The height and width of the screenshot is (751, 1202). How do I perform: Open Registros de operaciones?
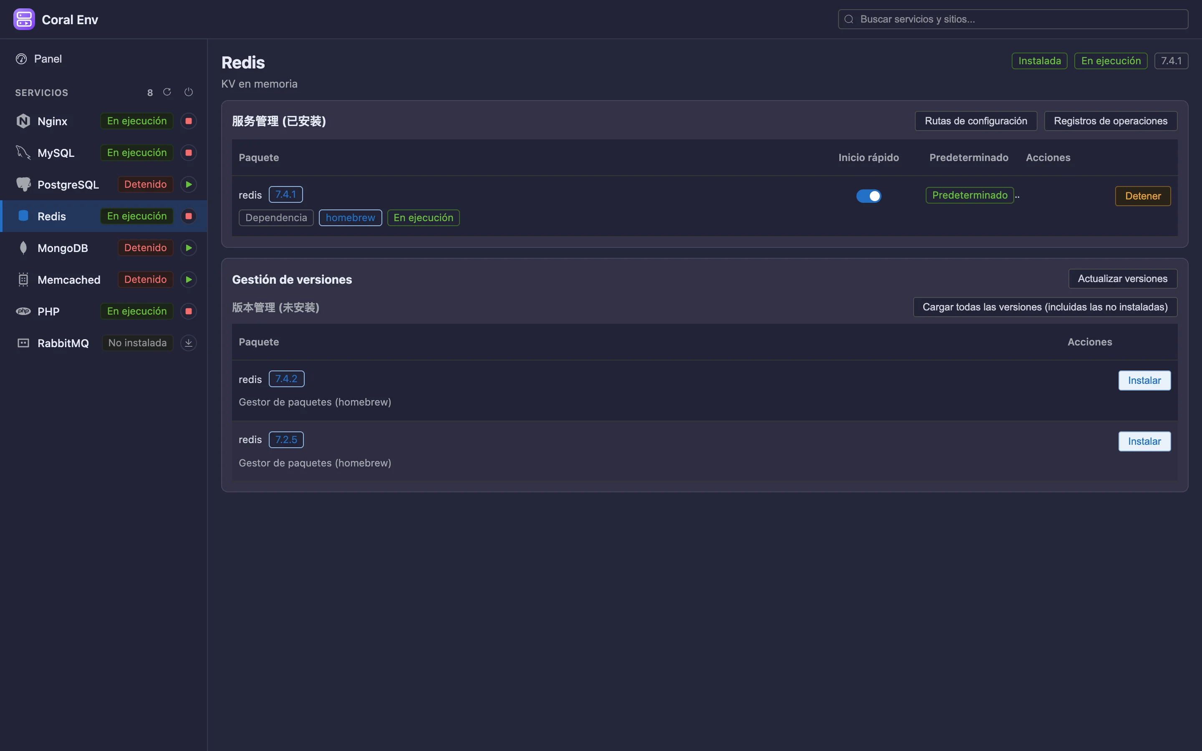coord(1110,121)
